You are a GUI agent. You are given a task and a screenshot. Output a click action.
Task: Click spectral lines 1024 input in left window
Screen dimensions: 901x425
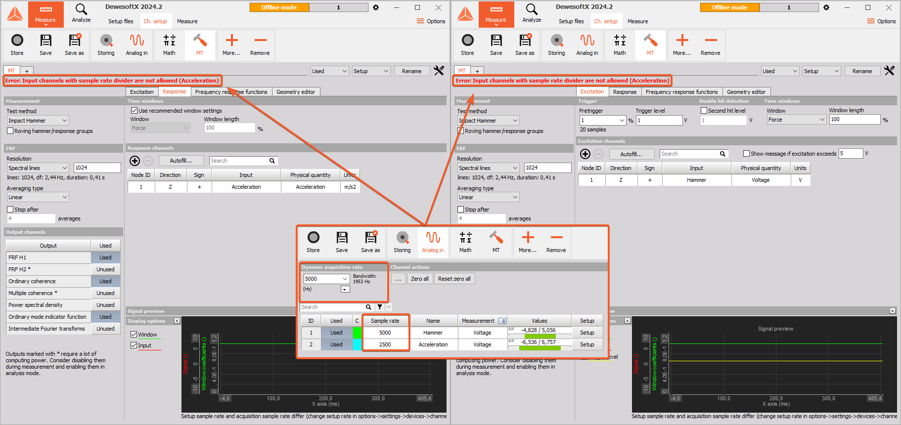[x=97, y=168]
